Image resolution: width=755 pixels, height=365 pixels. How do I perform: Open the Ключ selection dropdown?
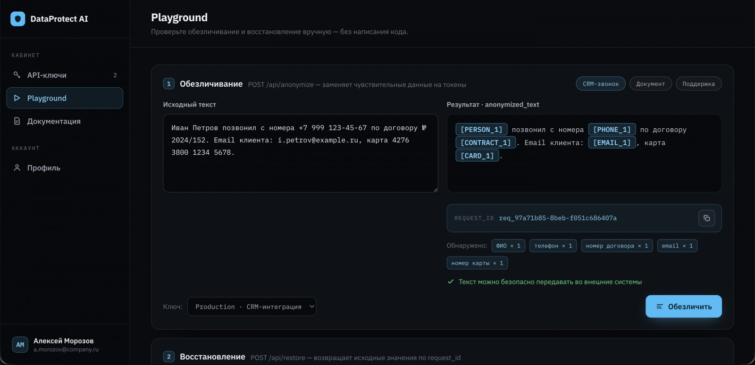pyautogui.click(x=252, y=307)
